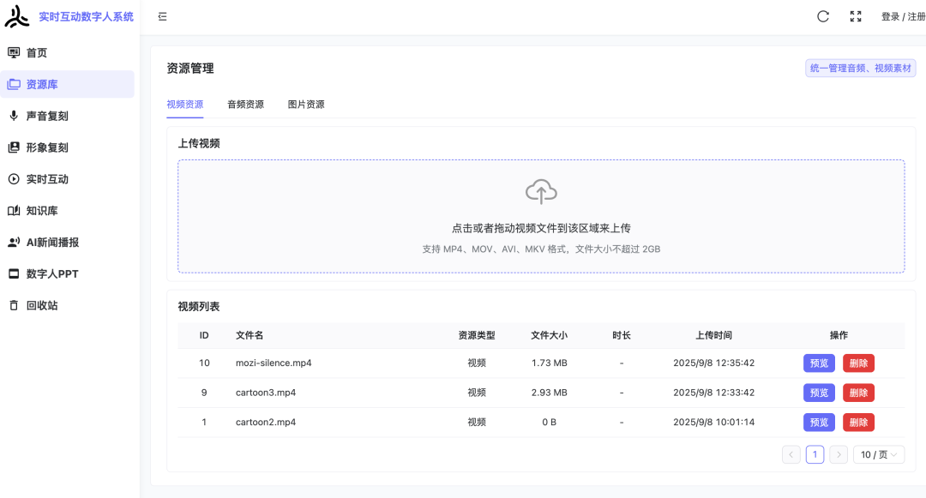Click file name cartoon2.mp4
This screenshot has height=498, width=926.
(x=266, y=422)
